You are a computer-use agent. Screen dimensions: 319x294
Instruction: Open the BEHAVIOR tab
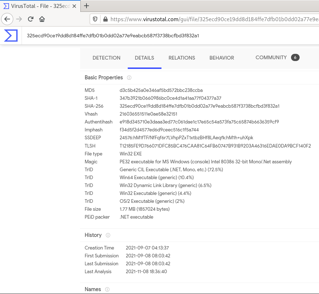coord(222,58)
